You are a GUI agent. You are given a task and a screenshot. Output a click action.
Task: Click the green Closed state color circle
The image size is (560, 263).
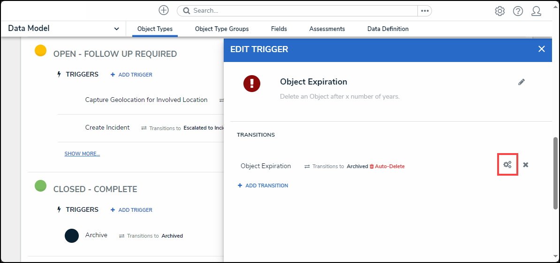(x=41, y=186)
